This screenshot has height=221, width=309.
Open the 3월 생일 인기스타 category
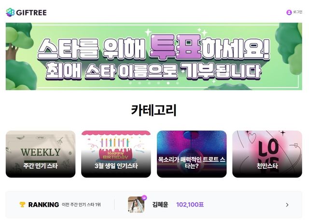116,154
